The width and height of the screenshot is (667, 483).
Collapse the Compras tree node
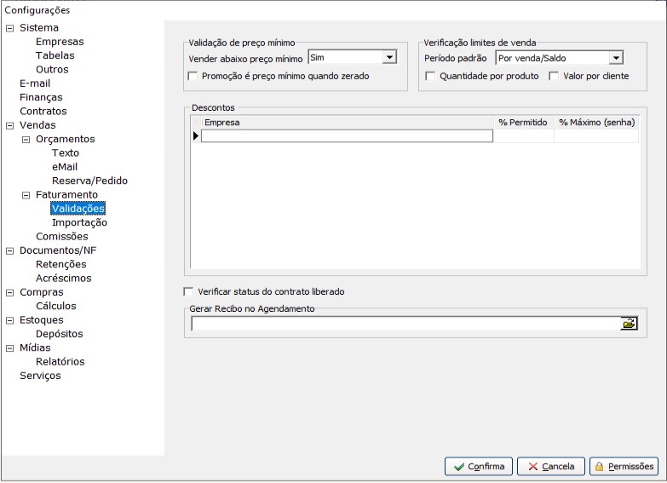click(x=9, y=293)
